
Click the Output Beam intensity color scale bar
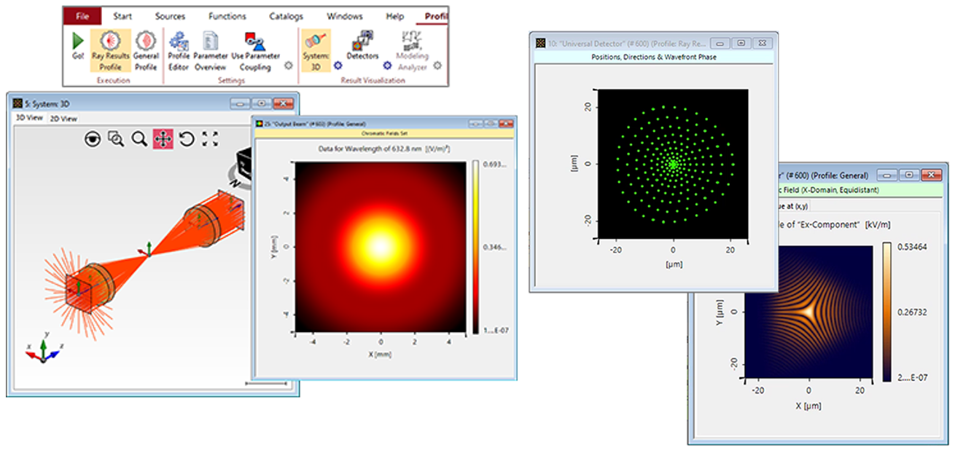click(x=476, y=246)
